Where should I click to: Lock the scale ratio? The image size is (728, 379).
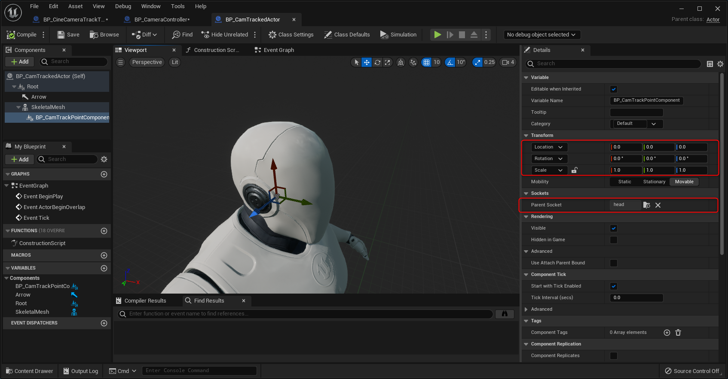(574, 170)
